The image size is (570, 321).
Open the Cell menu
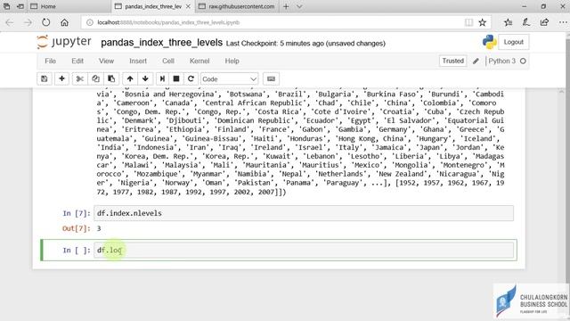[x=168, y=62]
